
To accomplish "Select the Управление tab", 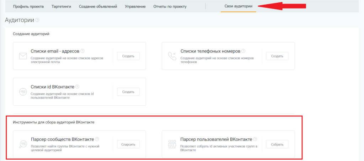I will (x=135, y=6).
